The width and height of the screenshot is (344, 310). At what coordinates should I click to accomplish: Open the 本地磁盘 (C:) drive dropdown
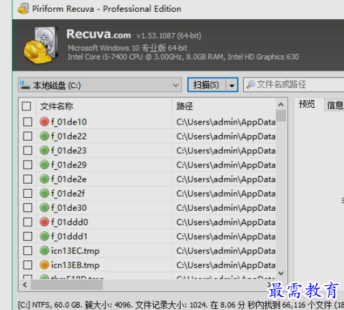coord(100,85)
